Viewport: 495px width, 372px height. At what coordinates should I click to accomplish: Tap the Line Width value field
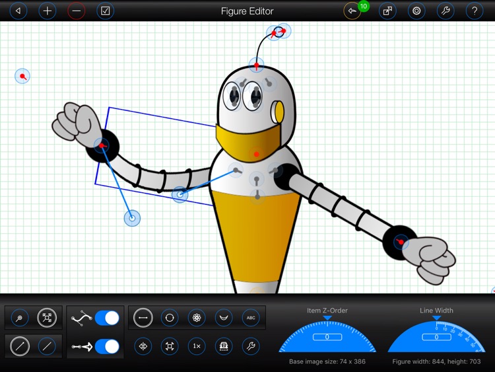pyautogui.click(x=436, y=337)
